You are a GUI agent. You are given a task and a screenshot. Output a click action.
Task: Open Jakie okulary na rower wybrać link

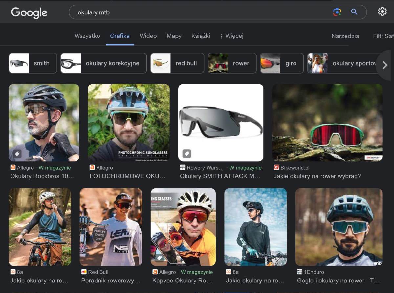[317, 176]
